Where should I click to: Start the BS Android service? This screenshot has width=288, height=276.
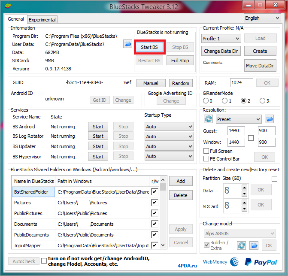tap(98, 127)
